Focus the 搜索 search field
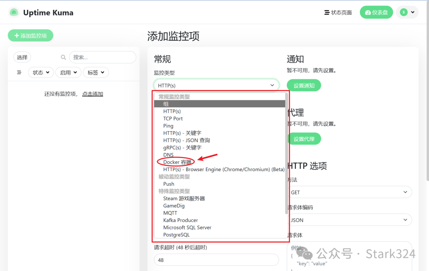 [102, 57]
